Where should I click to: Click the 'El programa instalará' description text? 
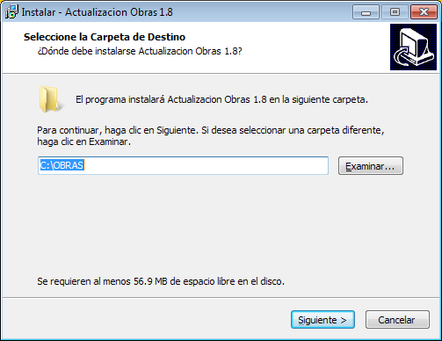[221, 99]
